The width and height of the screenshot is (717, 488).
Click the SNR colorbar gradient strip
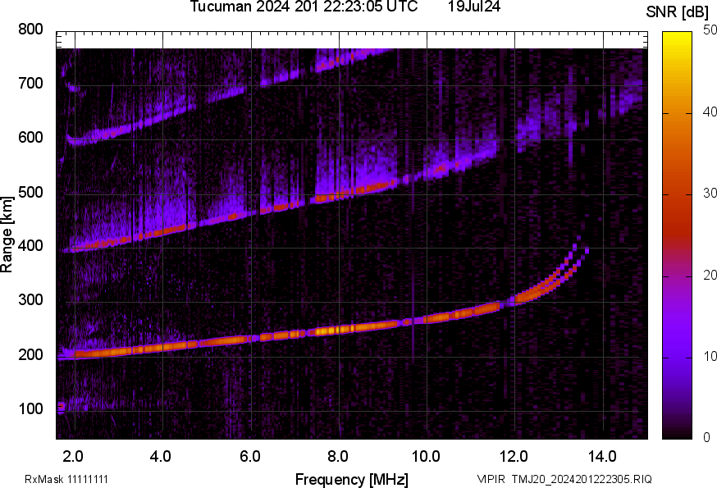pos(674,235)
